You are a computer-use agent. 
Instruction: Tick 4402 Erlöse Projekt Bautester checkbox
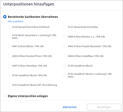tap(65, 46)
